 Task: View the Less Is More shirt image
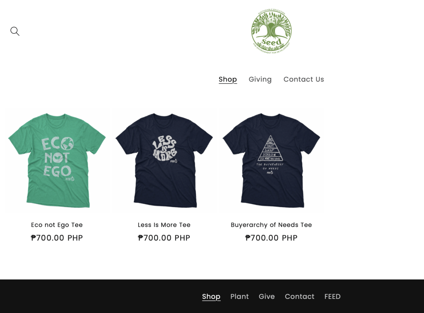[x=164, y=160]
